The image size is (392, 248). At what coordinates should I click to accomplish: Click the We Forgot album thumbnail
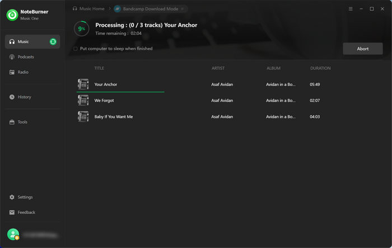[83, 101]
